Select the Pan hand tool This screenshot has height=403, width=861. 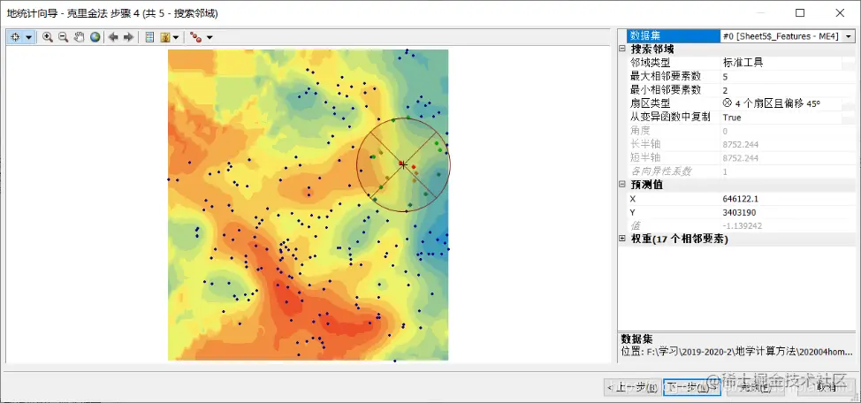(79, 37)
